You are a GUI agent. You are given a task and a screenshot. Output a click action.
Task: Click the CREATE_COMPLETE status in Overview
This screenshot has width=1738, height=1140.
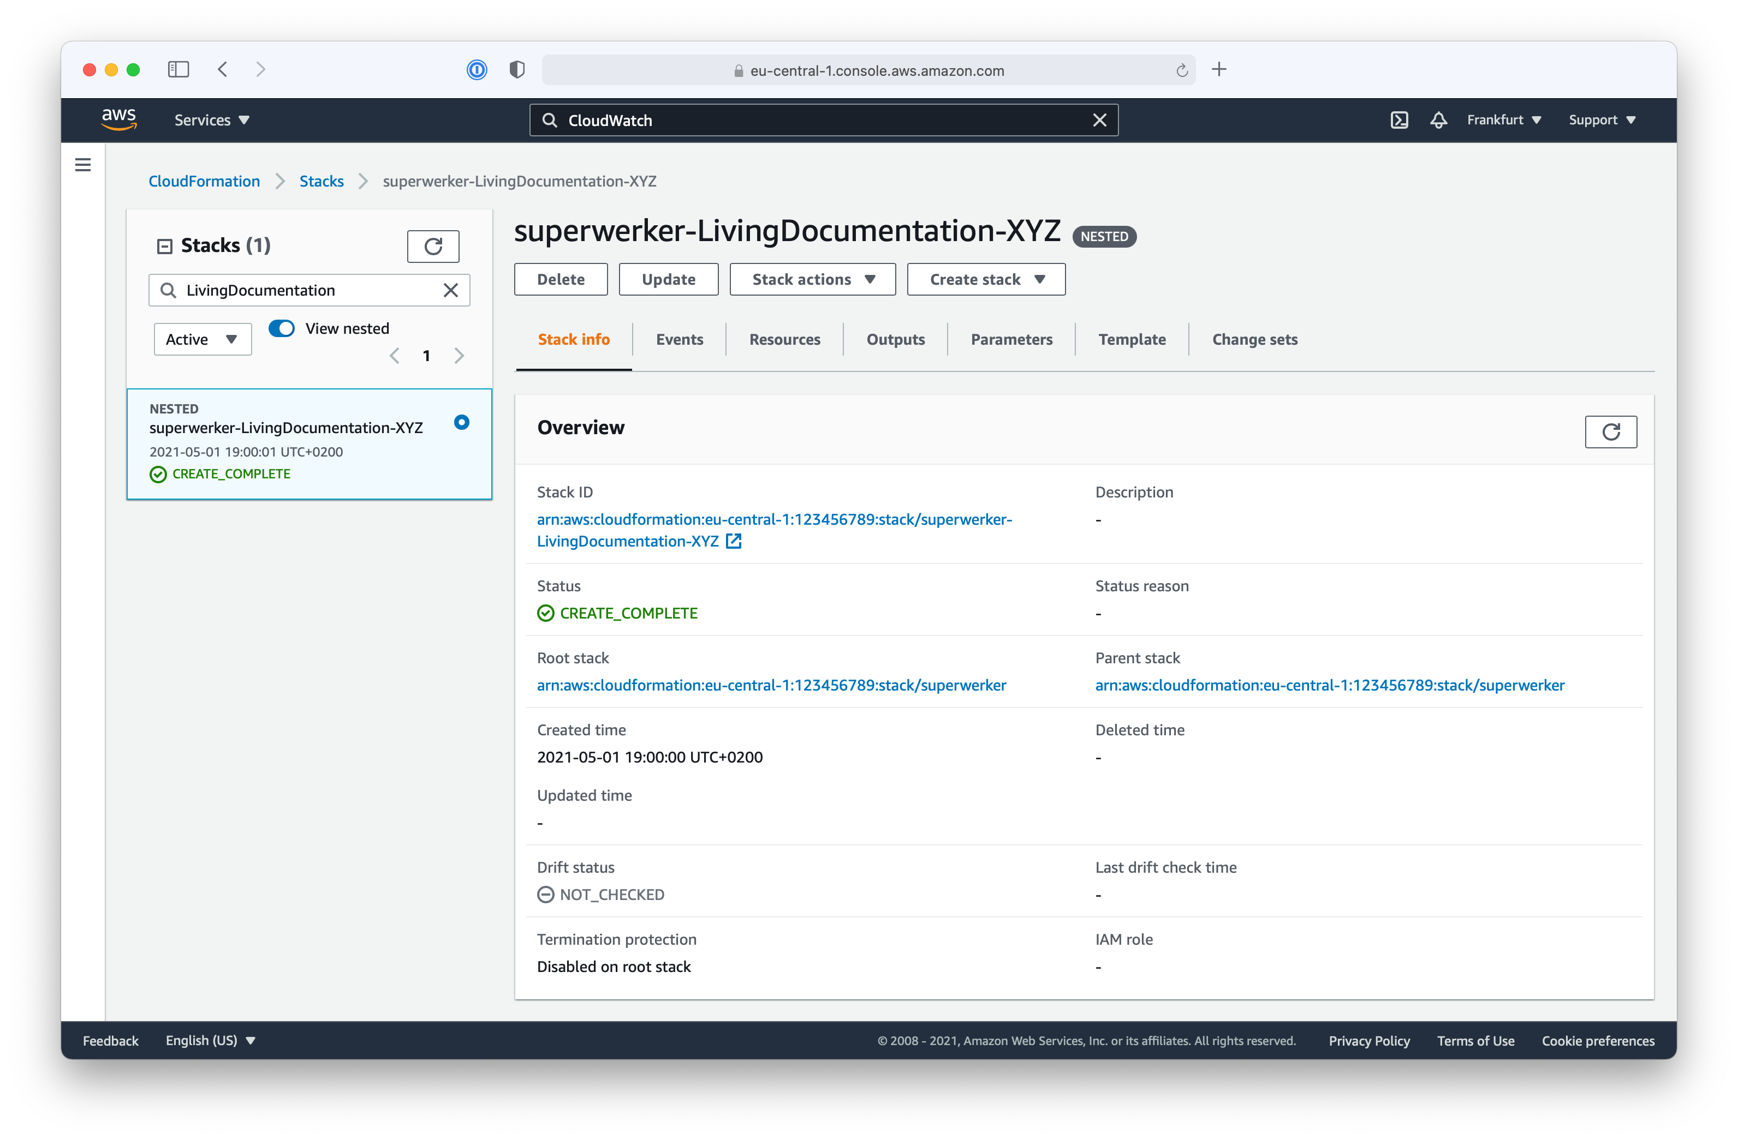[617, 613]
